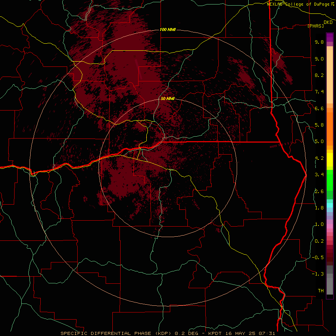Click the 3.4 scale value
Screen dimensions: 336x336
tap(319, 175)
